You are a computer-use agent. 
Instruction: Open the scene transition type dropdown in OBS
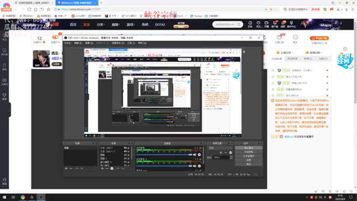coord(220,148)
